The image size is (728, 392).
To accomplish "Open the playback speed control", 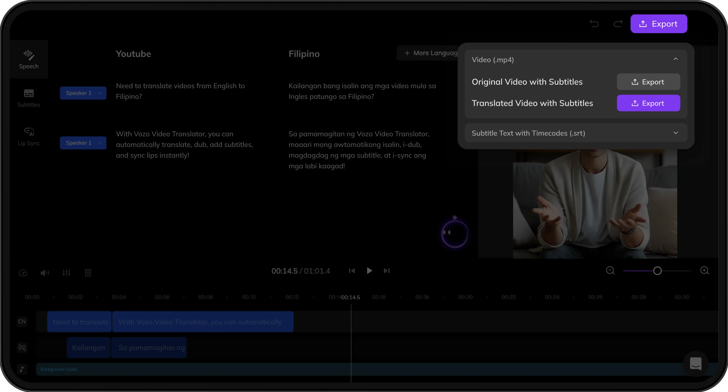I will click(23, 273).
